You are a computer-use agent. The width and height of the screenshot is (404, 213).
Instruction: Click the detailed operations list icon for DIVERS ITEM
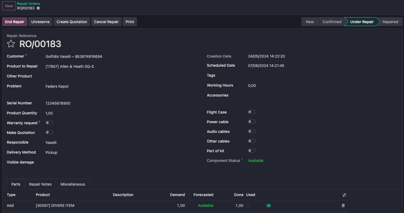pos(268,205)
